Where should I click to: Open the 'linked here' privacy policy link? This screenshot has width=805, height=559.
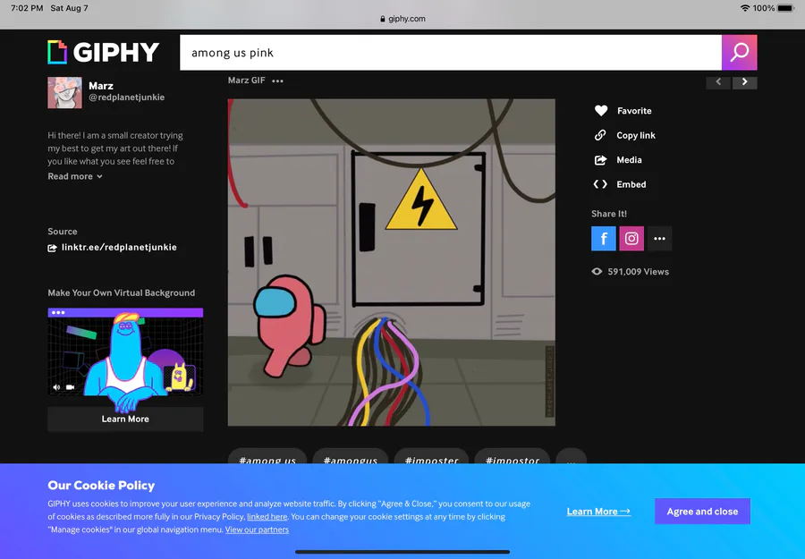point(267,517)
